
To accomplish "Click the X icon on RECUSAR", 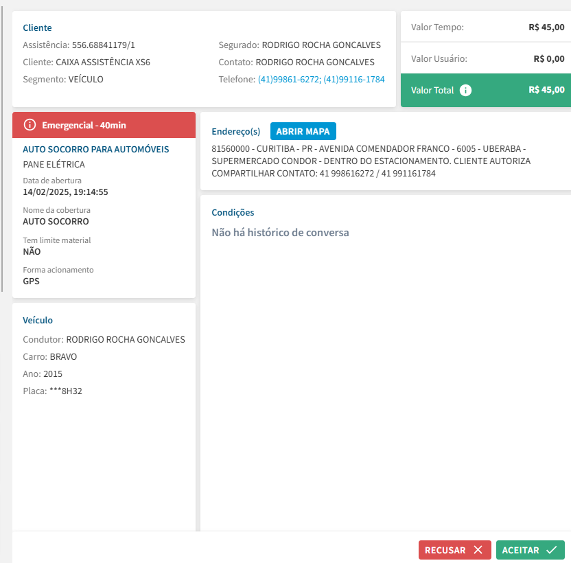I will pyautogui.click(x=478, y=550).
